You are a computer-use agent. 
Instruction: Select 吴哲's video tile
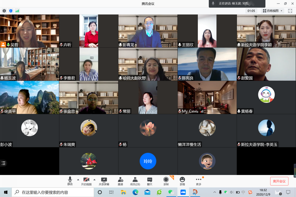30,31
